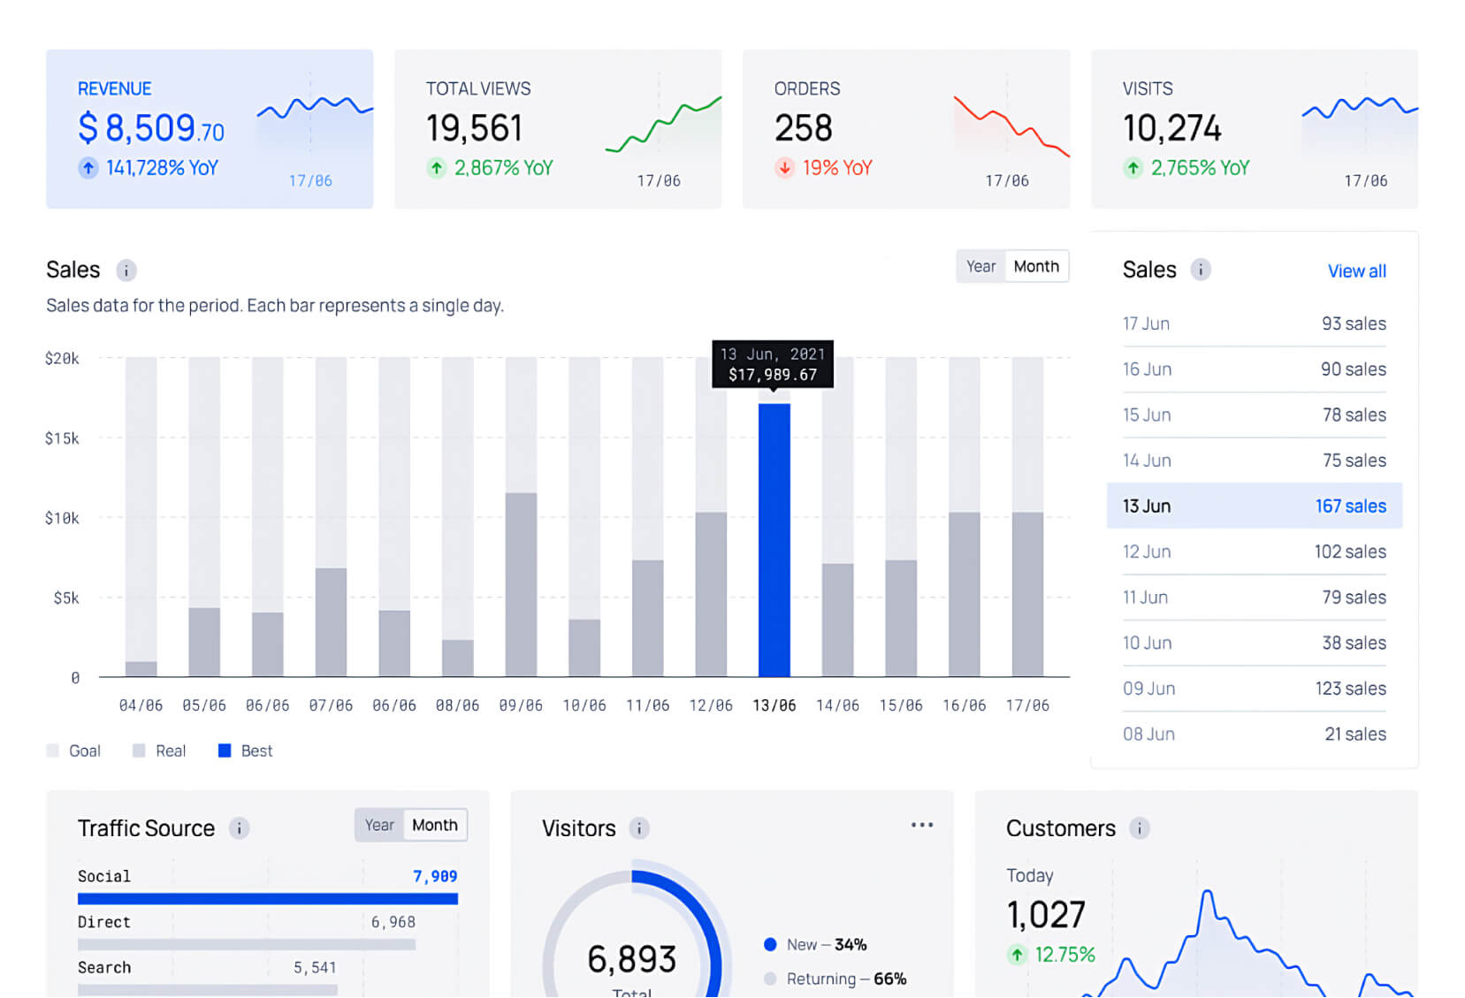Open the View all sales link
The width and height of the screenshot is (1465, 998).
1356,271
